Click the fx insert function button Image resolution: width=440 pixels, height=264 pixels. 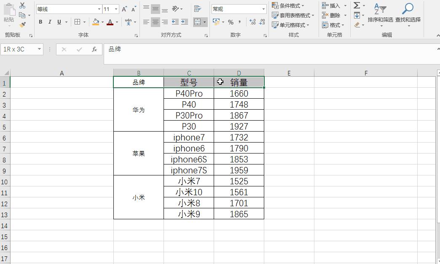(94, 49)
